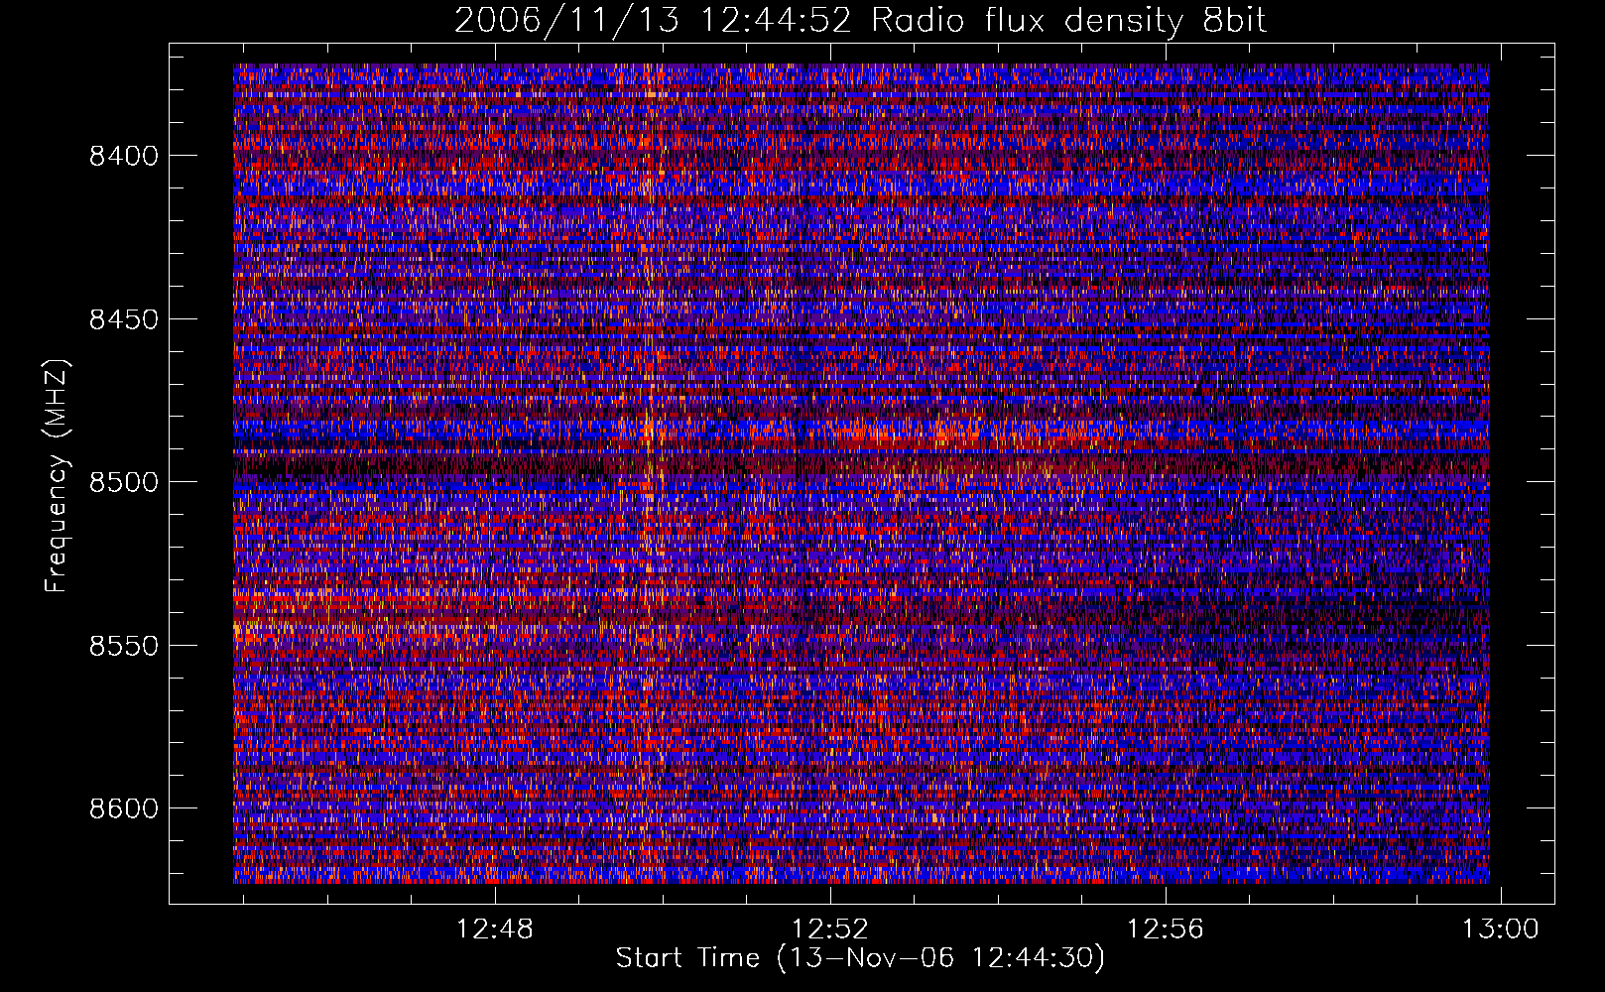Image resolution: width=1605 pixels, height=992 pixels.
Task: Click the 12:56 time axis label
Action: 1165,930
